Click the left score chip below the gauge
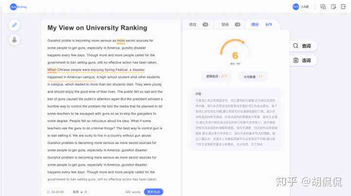The width and height of the screenshot is (351, 196). pyautogui.click(x=216, y=77)
